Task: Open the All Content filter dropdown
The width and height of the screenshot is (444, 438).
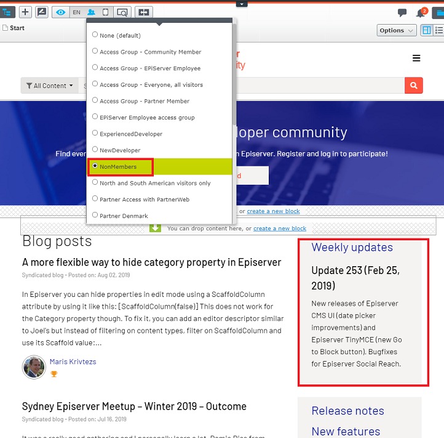Action: coord(50,86)
